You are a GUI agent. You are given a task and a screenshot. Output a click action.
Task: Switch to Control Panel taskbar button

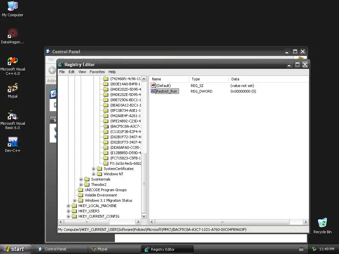coord(61,249)
